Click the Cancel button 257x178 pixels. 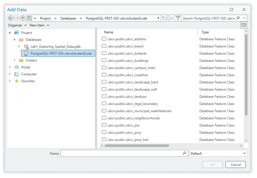(x=235, y=164)
